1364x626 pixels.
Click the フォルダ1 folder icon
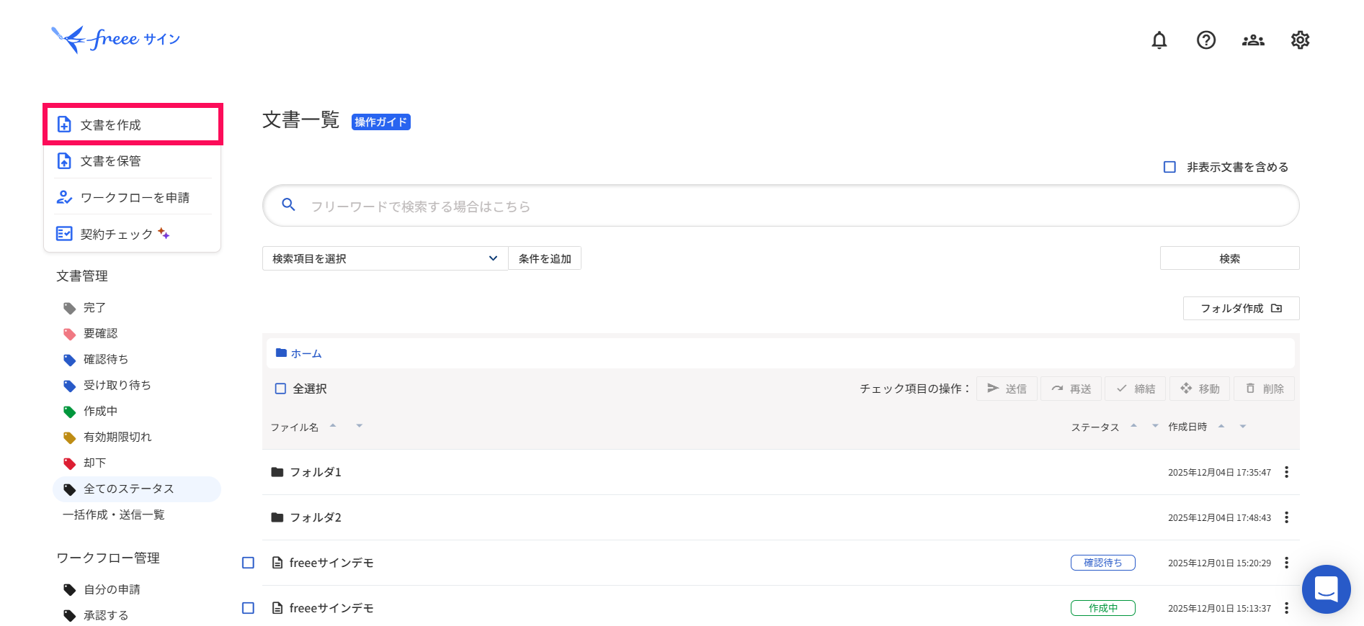(x=277, y=472)
